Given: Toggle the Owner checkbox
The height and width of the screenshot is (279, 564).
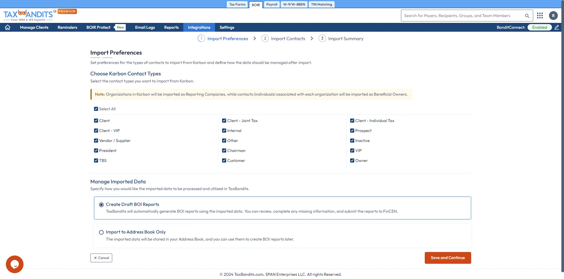Looking at the screenshot, I should (x=352, y=160).
